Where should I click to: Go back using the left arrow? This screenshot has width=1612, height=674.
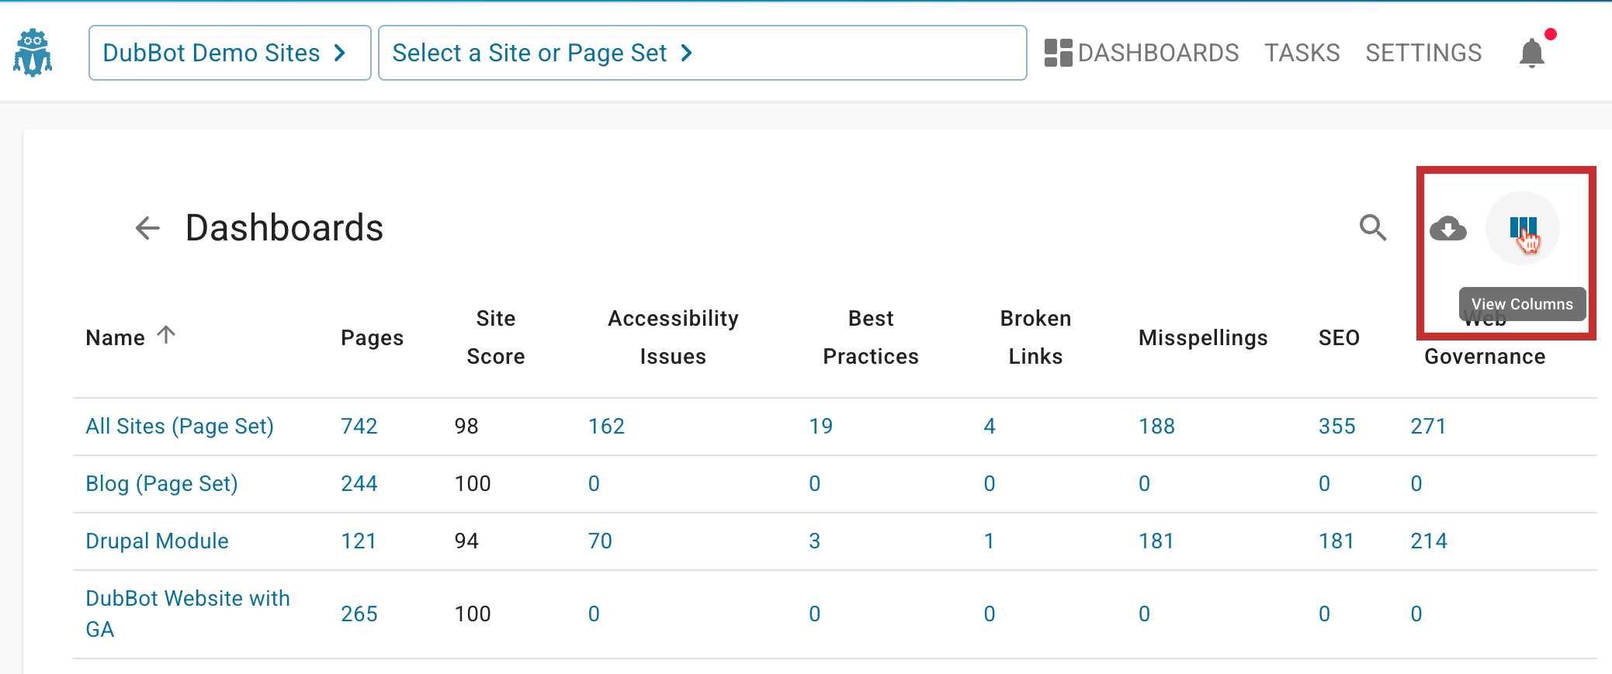click(147, 228)
